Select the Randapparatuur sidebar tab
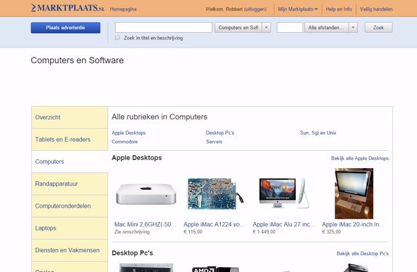417x272 pixels. 70,184
